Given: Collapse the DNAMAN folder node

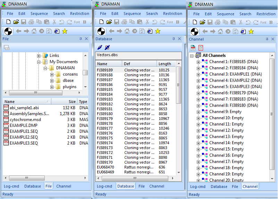Looking at the screenshot, I should 45,68.
